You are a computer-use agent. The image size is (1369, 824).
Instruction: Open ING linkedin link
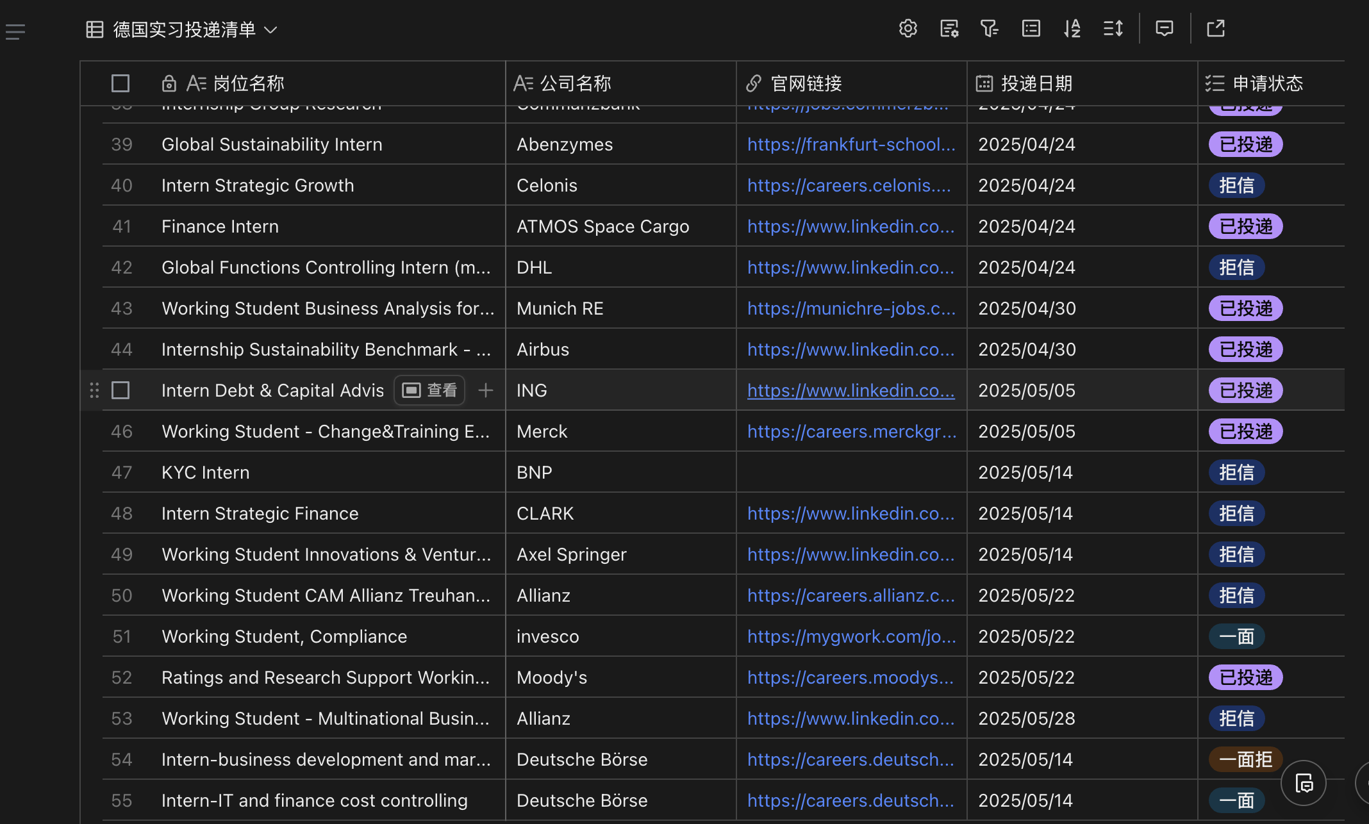pyautogui.click(x=851, y=390)
